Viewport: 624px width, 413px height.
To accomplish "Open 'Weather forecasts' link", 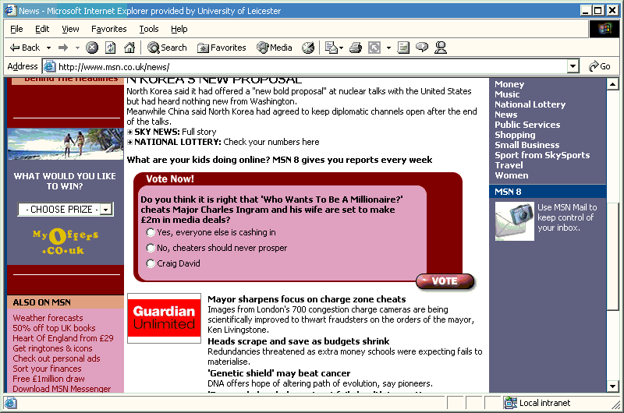I will tap(48, 318).
